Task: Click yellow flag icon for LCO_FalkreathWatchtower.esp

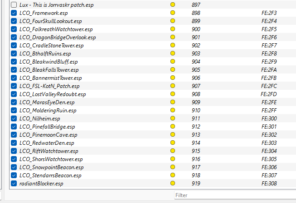Action: tap(173, 29)
